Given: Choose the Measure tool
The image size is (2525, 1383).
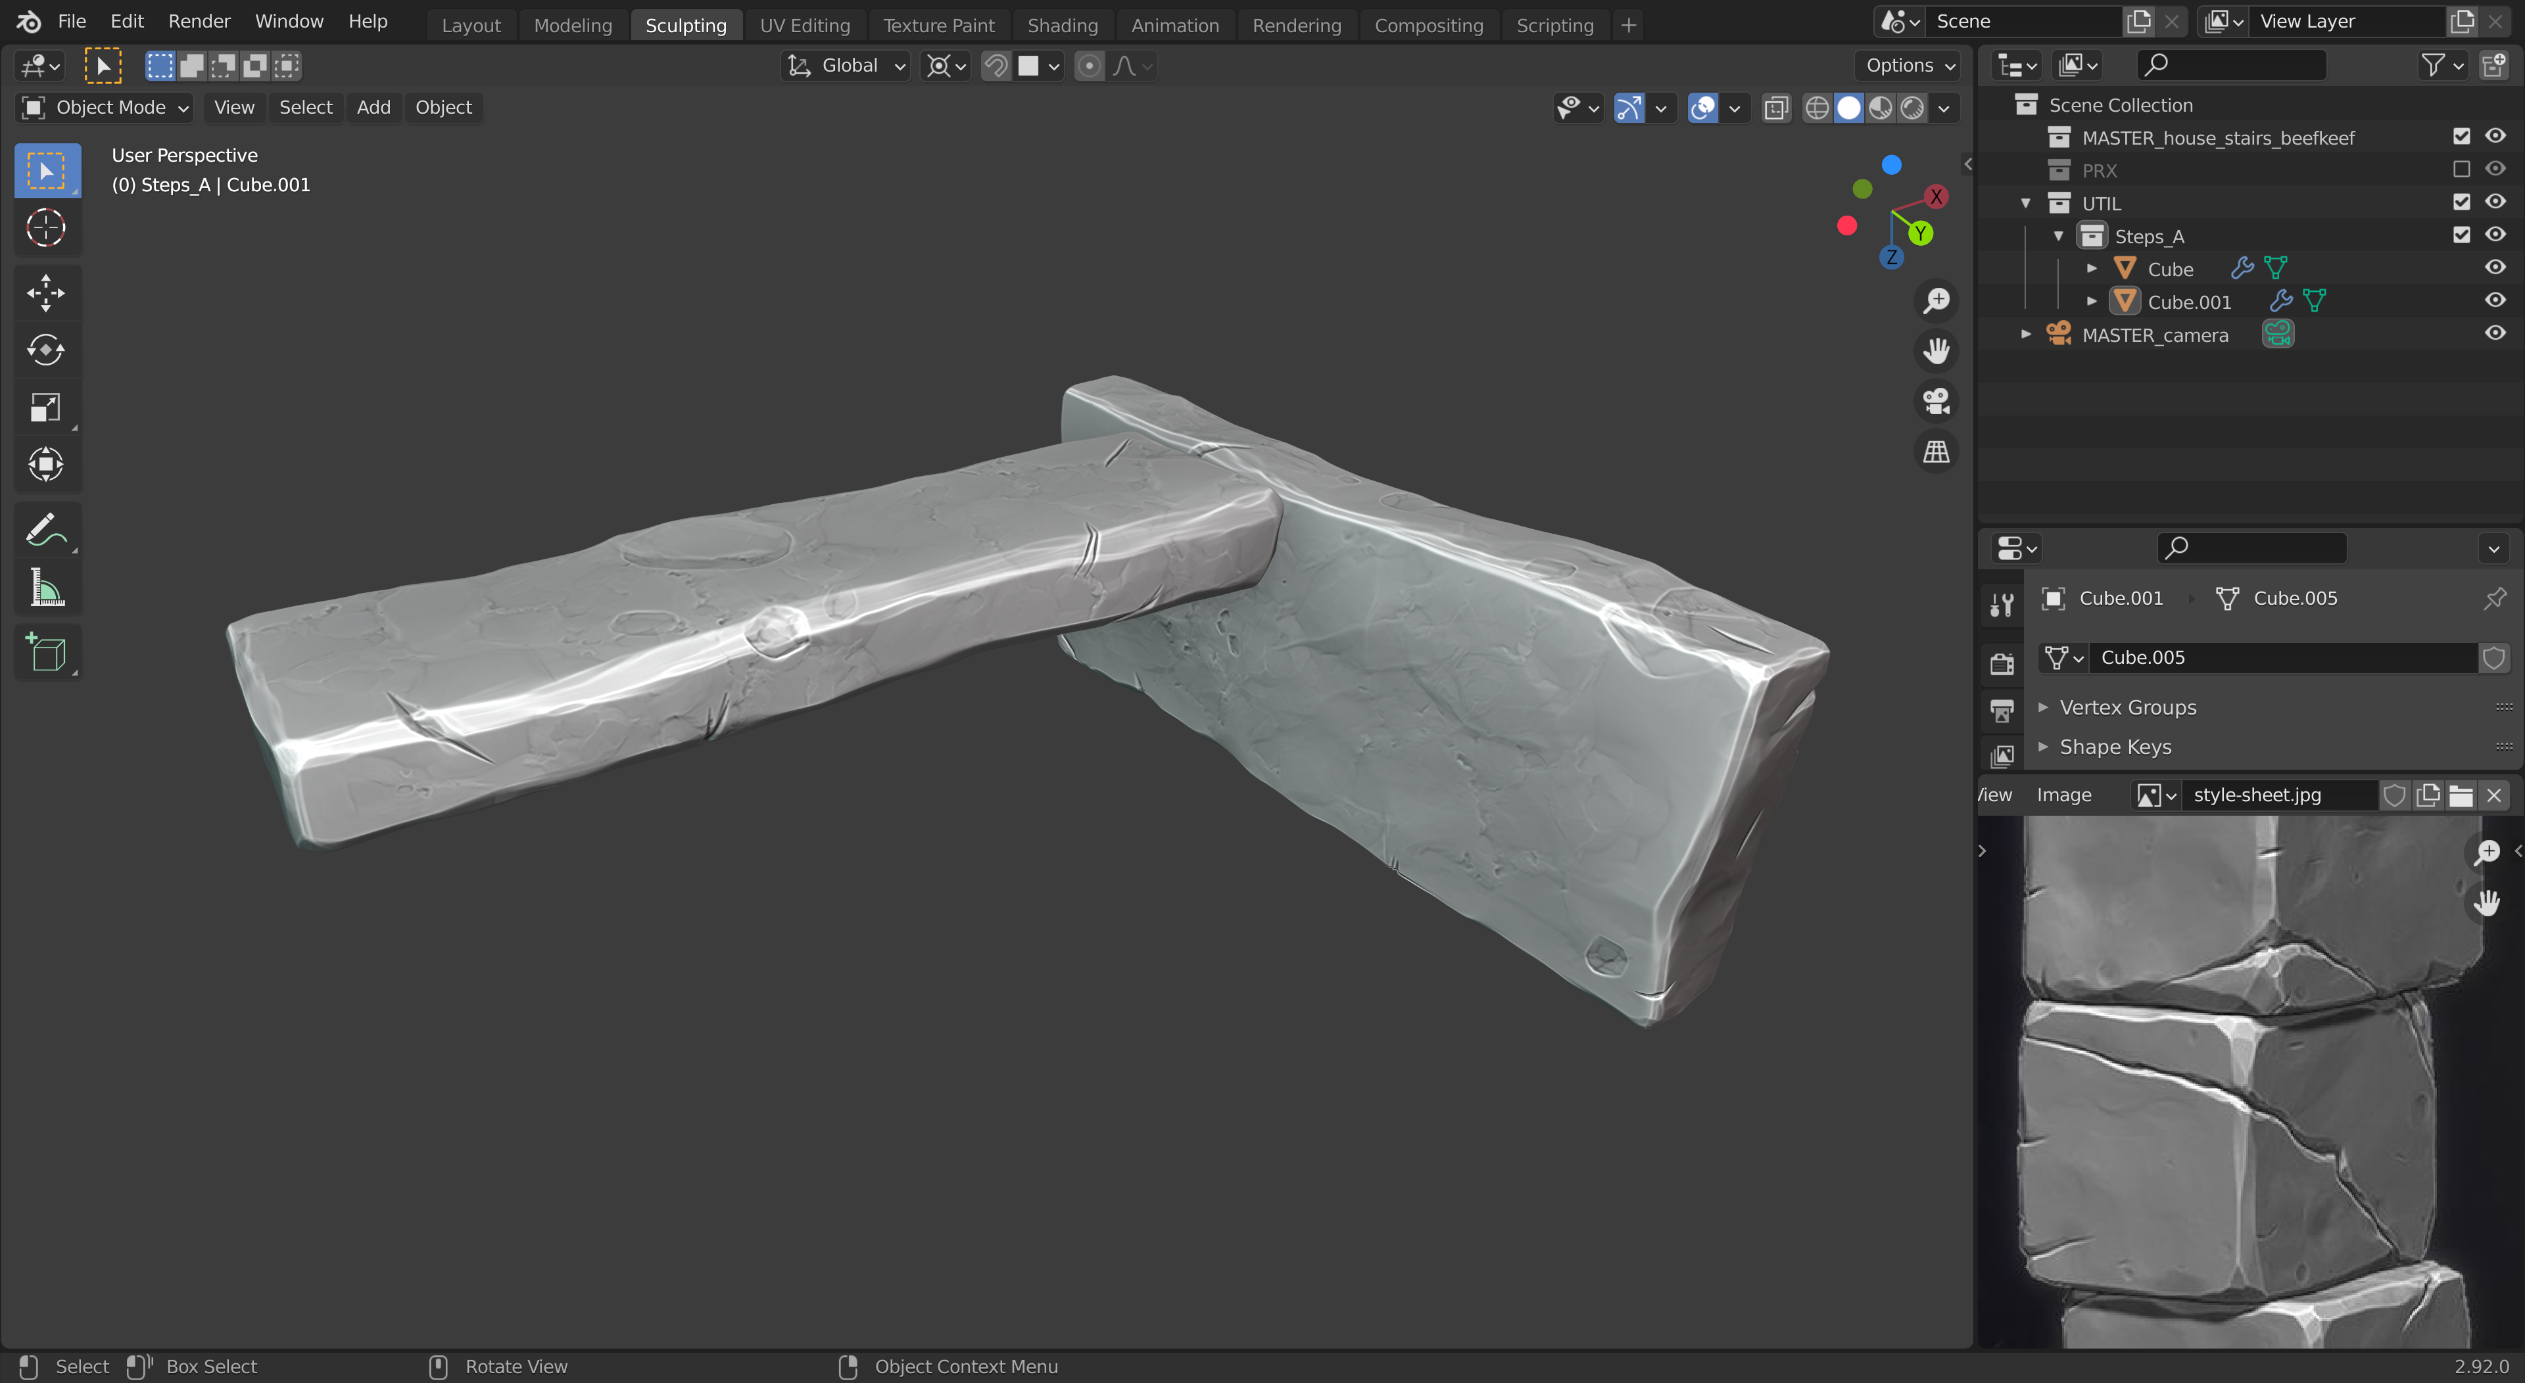Looking at the screenshot, I should pos(45,589).
